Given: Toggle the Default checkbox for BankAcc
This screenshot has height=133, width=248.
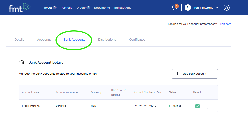Looking at the screenshot, I should pyautogui.click(x=197, y=106).
